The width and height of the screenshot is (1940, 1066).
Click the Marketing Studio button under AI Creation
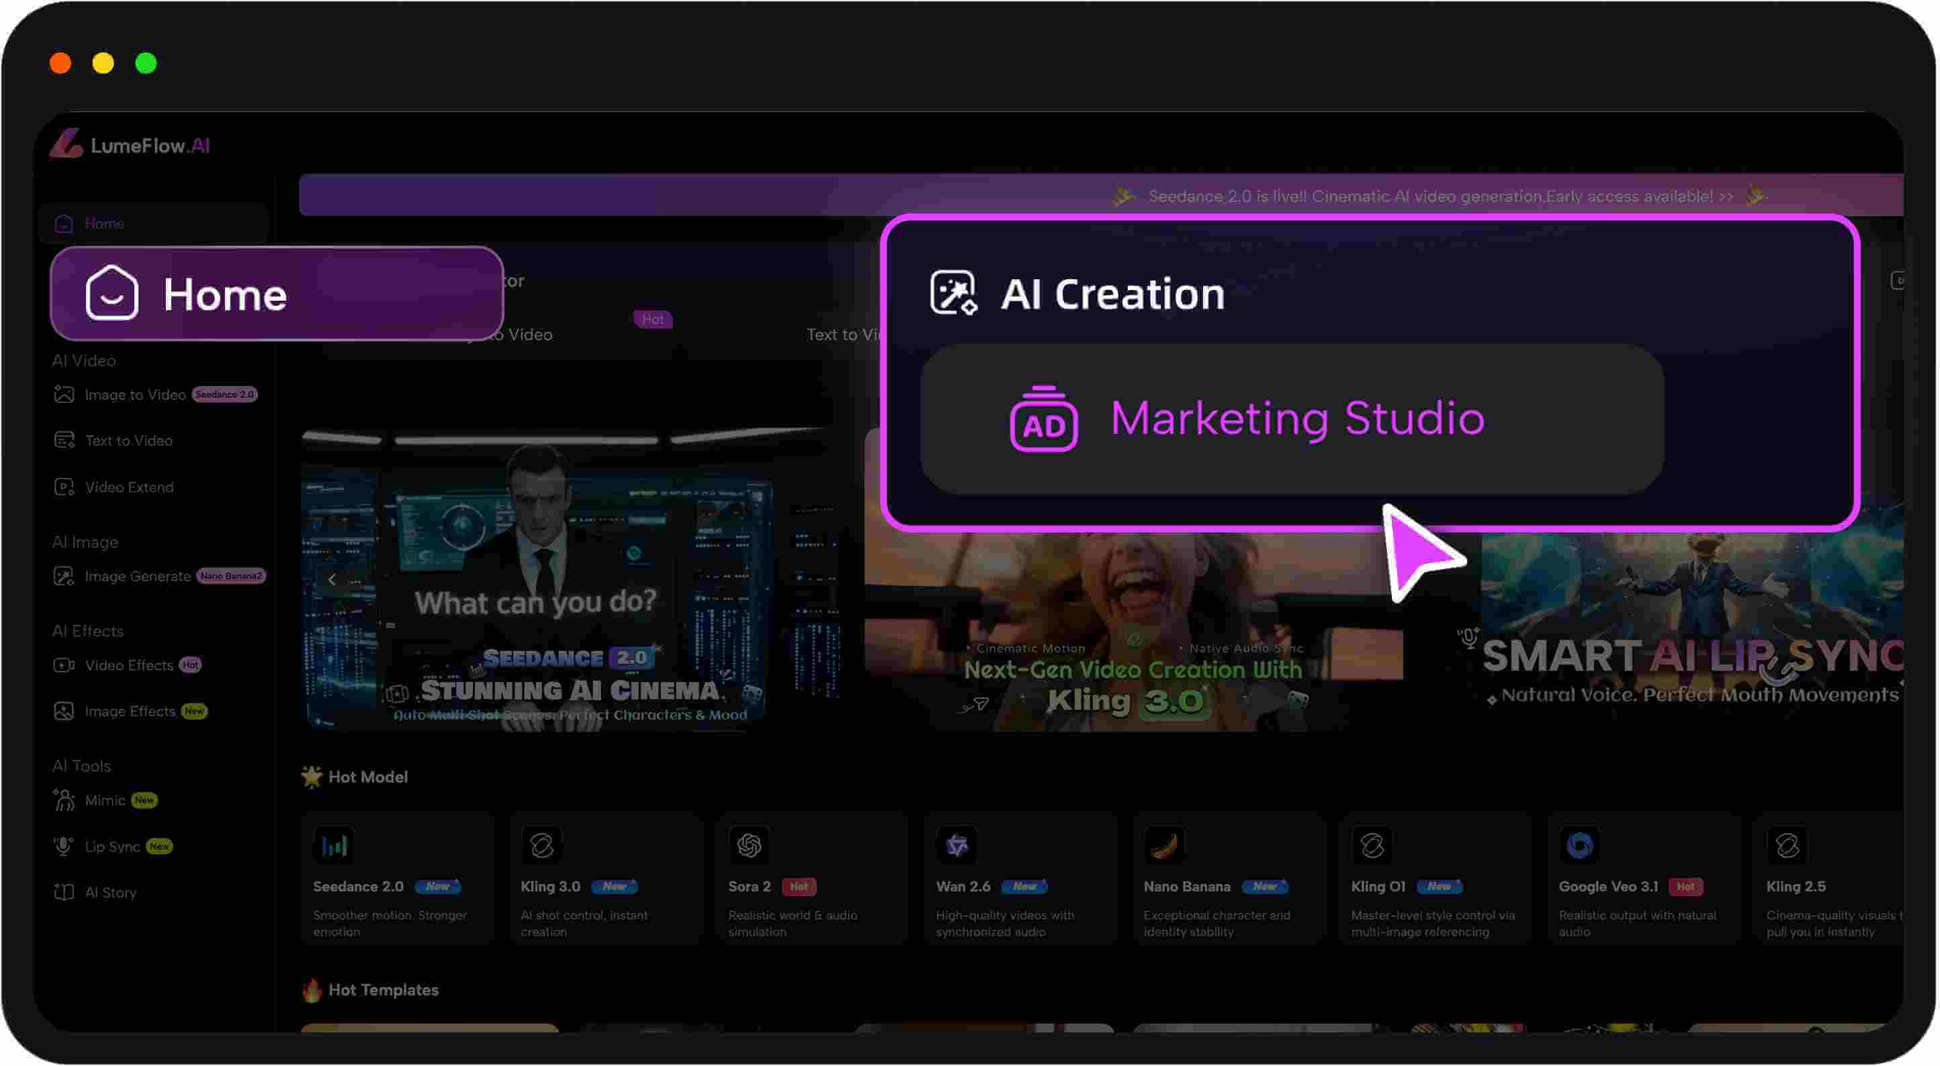tap(1292, 420)
